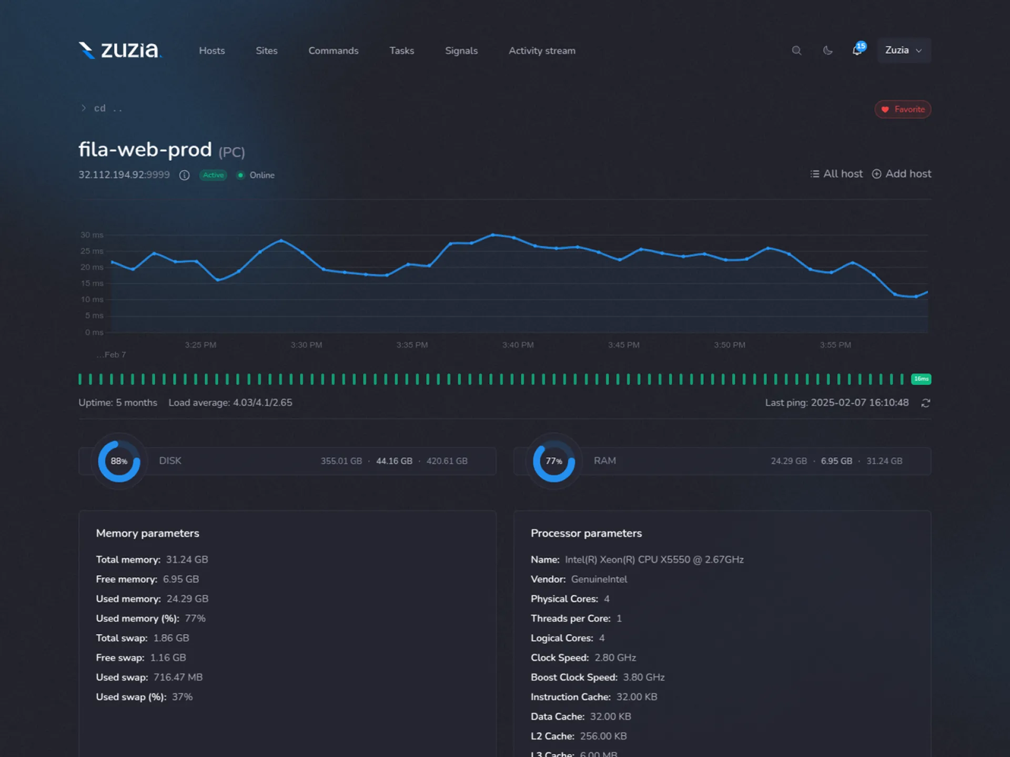
Task: Expand the Zuzia account dropdown
Action: (x=903, y=50)
